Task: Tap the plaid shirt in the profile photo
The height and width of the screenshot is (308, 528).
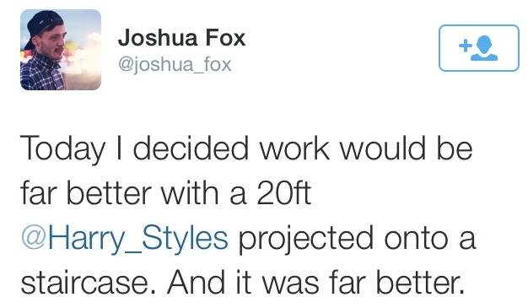Action: coord(41,73)
